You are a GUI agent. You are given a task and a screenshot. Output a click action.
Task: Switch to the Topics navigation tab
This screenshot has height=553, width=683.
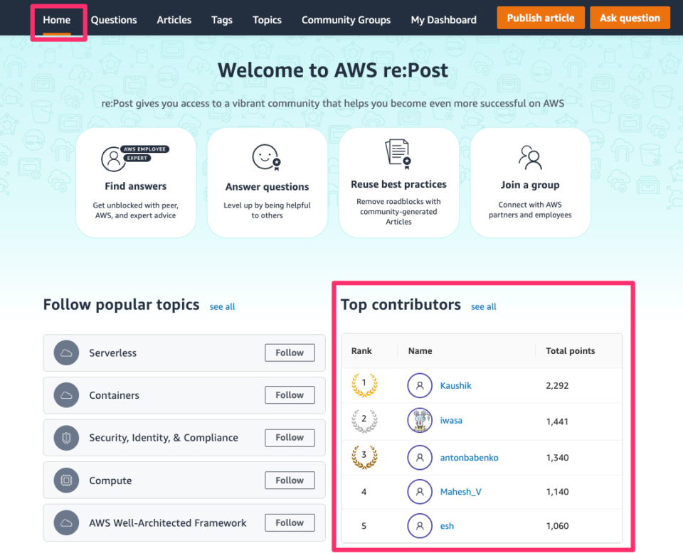[267, 20]
